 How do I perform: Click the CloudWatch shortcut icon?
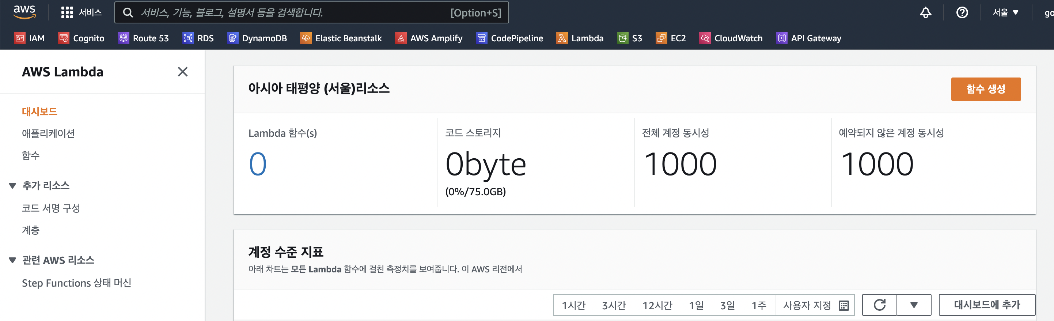coord(705,38)
